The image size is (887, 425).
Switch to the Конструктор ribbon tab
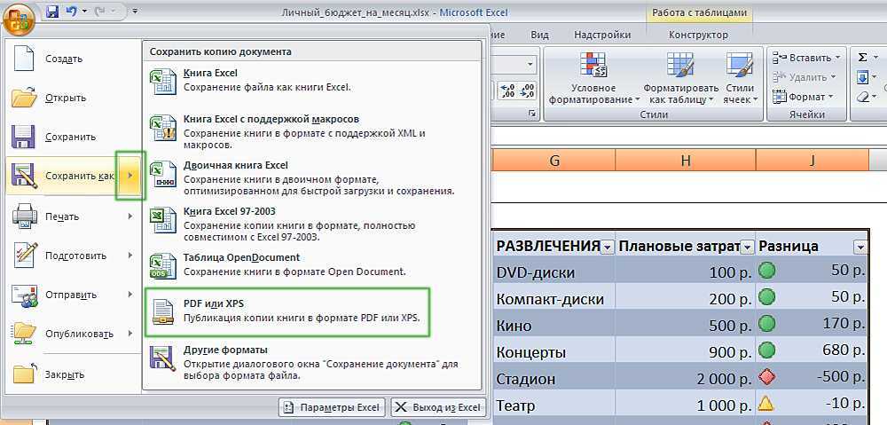[698, 35]
